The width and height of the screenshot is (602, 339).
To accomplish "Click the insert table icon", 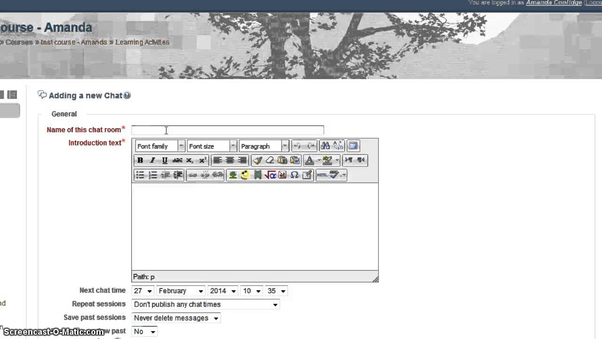I will coord(307,175).
